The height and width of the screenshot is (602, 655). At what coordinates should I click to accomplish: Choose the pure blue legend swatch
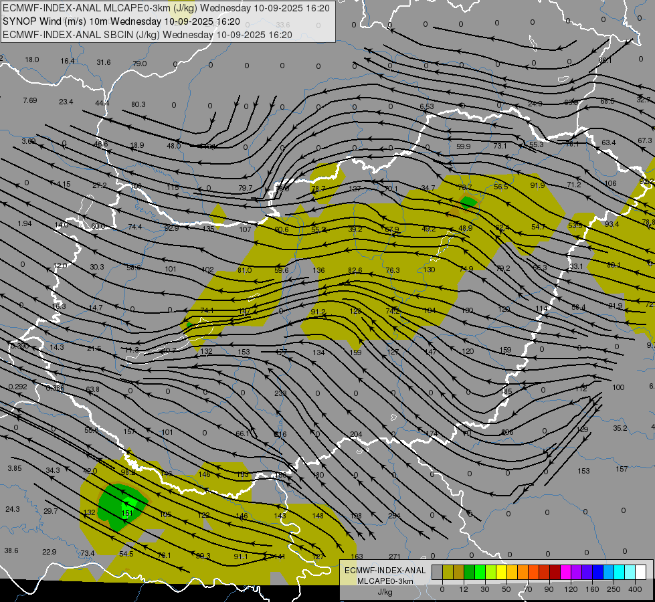pyautogui.click(x=597, y=572)
